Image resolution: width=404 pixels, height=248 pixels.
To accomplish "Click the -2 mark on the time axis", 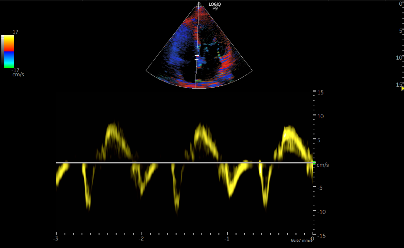I will tap(141, 238).
